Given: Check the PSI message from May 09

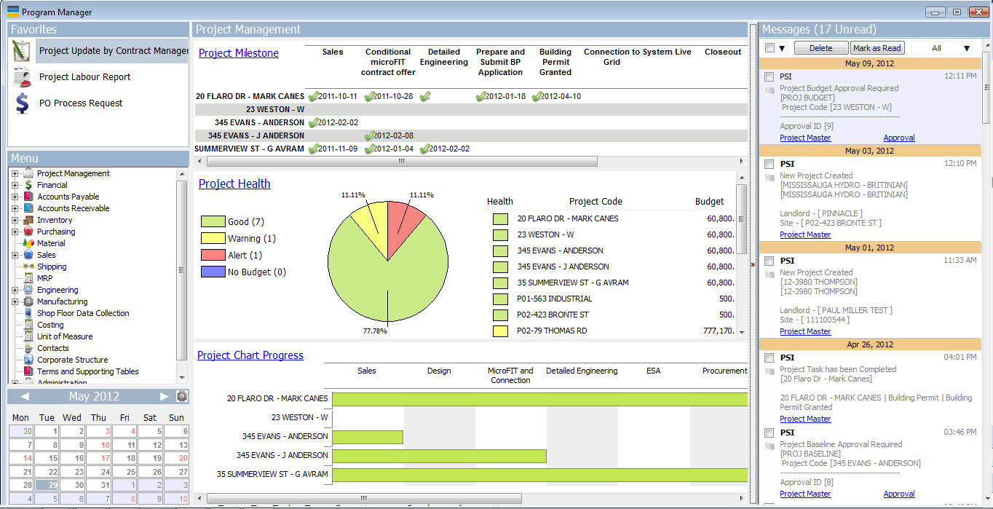Looking at the screenshot, I should (x=769, y=76).
